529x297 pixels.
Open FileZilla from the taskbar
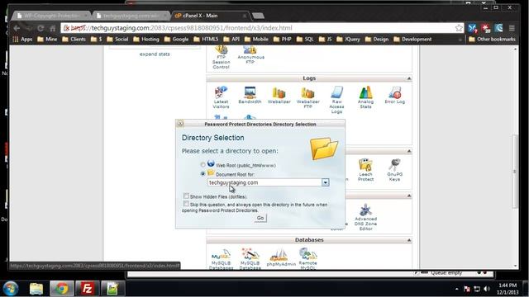[87, 289]
